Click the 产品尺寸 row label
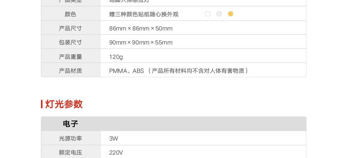 (70, 28)
